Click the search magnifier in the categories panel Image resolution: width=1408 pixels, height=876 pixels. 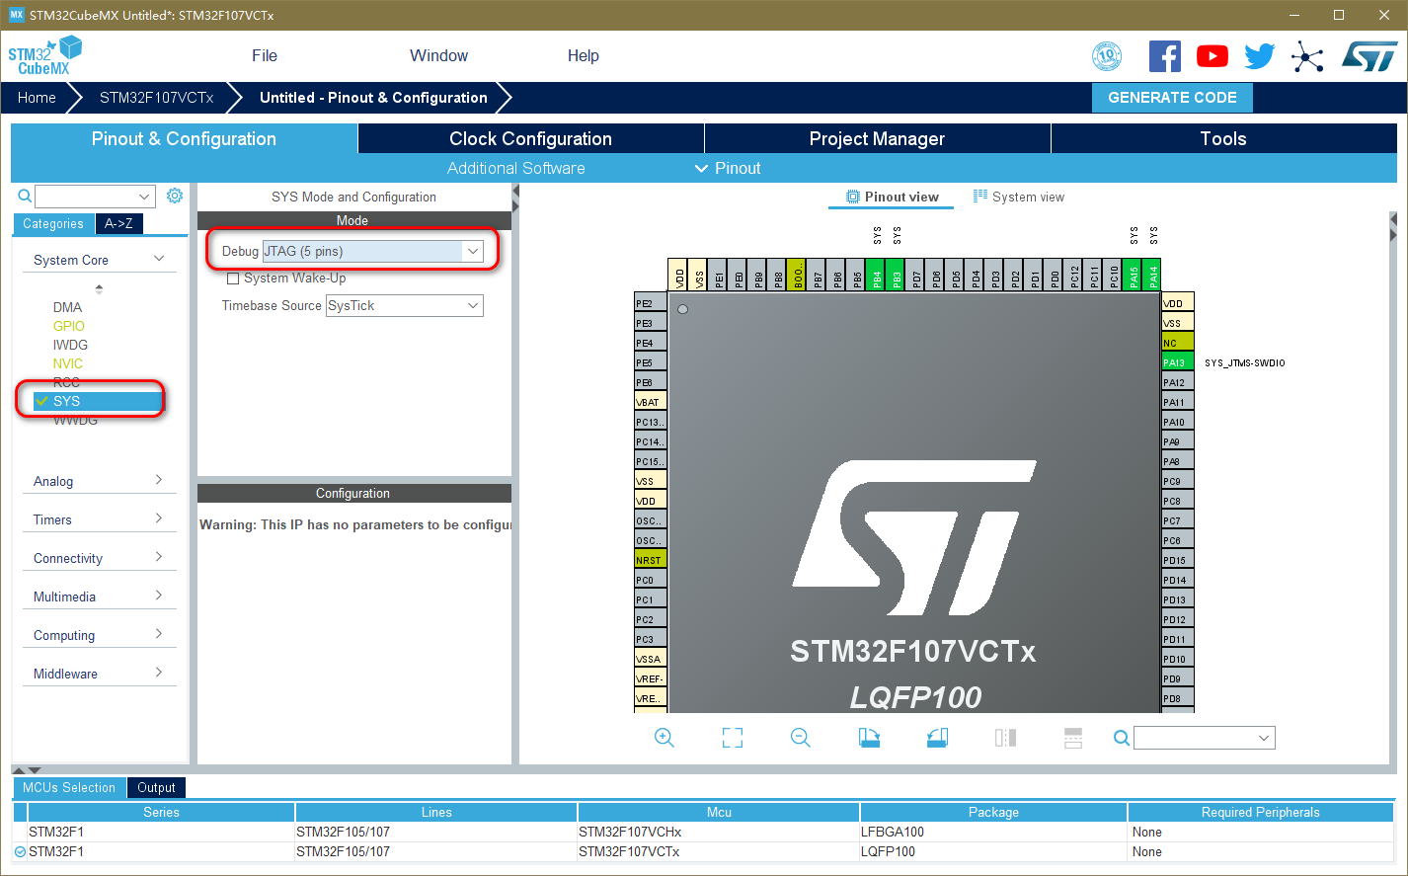(x=25, y=197)
